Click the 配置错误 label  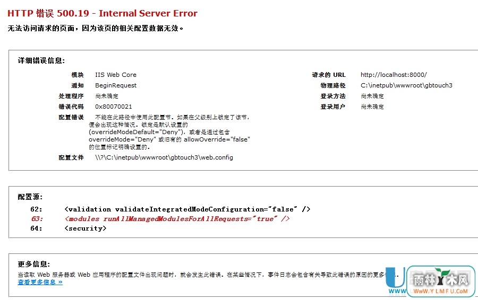click(71, 117)
